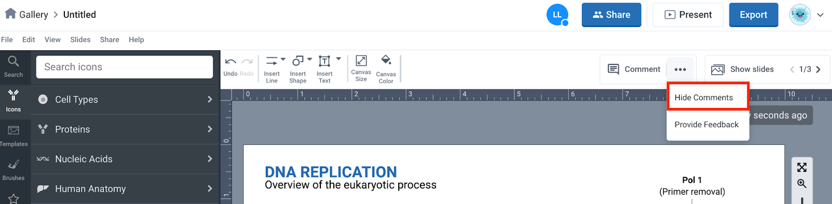Click the fit-to-screen expand icon

point(802,167)
